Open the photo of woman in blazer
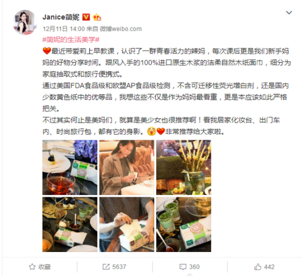The height and width of the screenshot is (276, 302). 127,167
